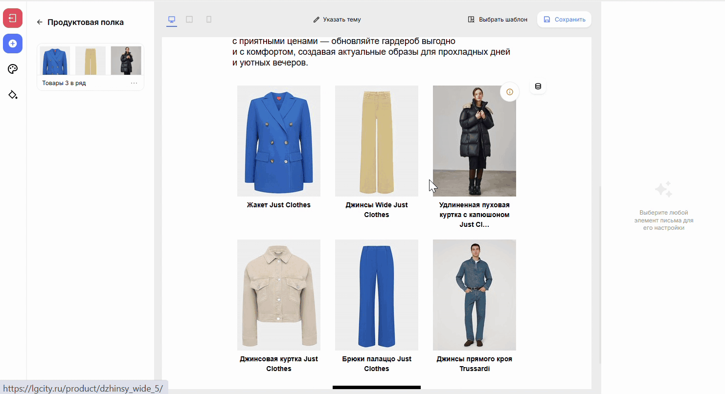Go back with arrow next to Продуктовая полка
725x394 pixels.
coord(40,22)
